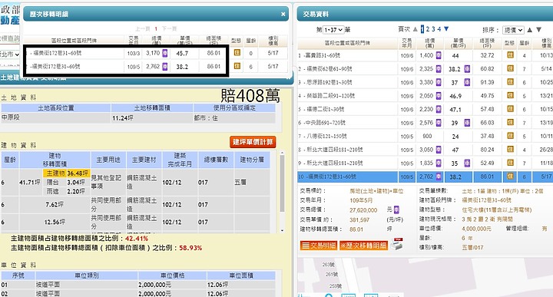553x297 pixels.
Task: Click purple 申 icon beside 38.2 in row 2
Action: coord(467,69)
